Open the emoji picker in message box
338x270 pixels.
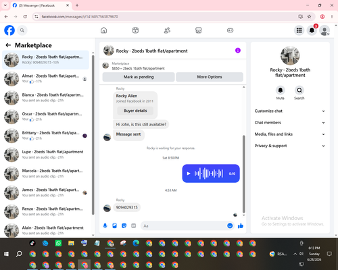click(230, 225)
